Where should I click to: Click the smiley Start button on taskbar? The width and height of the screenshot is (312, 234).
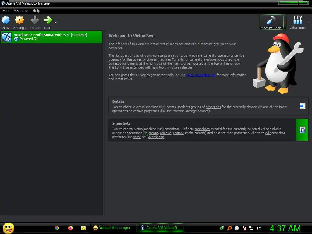click(8, 228)
